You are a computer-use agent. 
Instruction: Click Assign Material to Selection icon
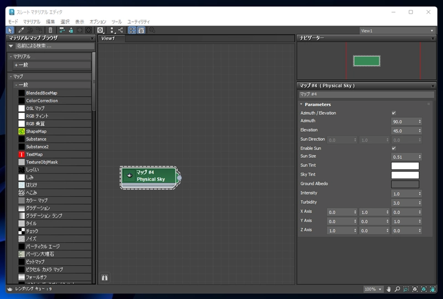[39, 30]
